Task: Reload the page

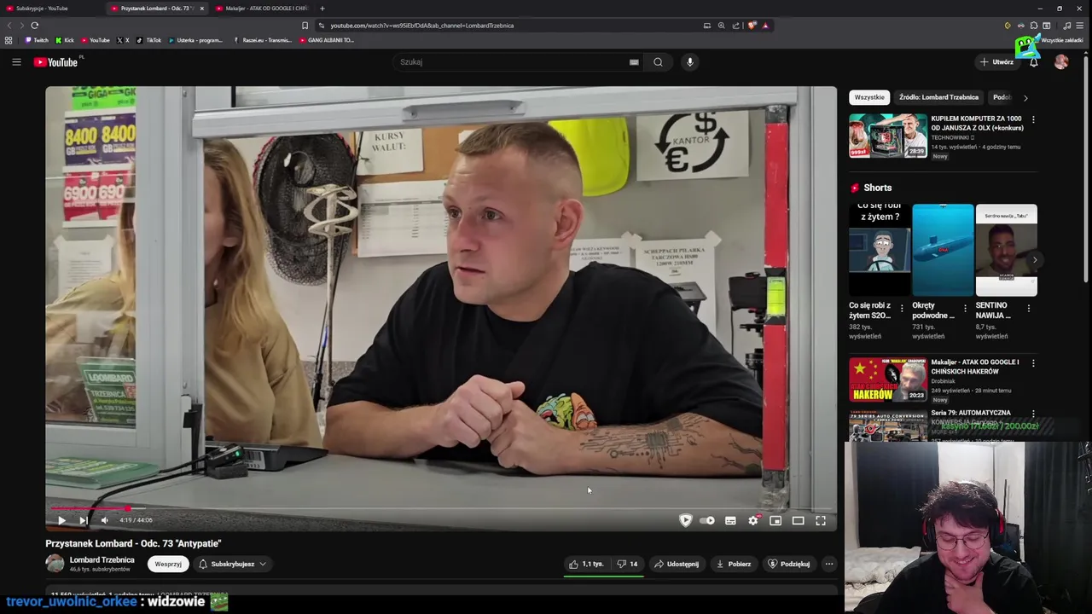Action: point(34,26)
